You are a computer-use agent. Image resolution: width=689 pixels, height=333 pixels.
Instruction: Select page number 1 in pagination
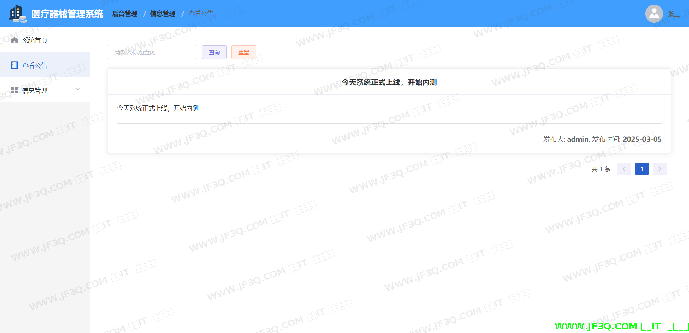pos(642,169)
